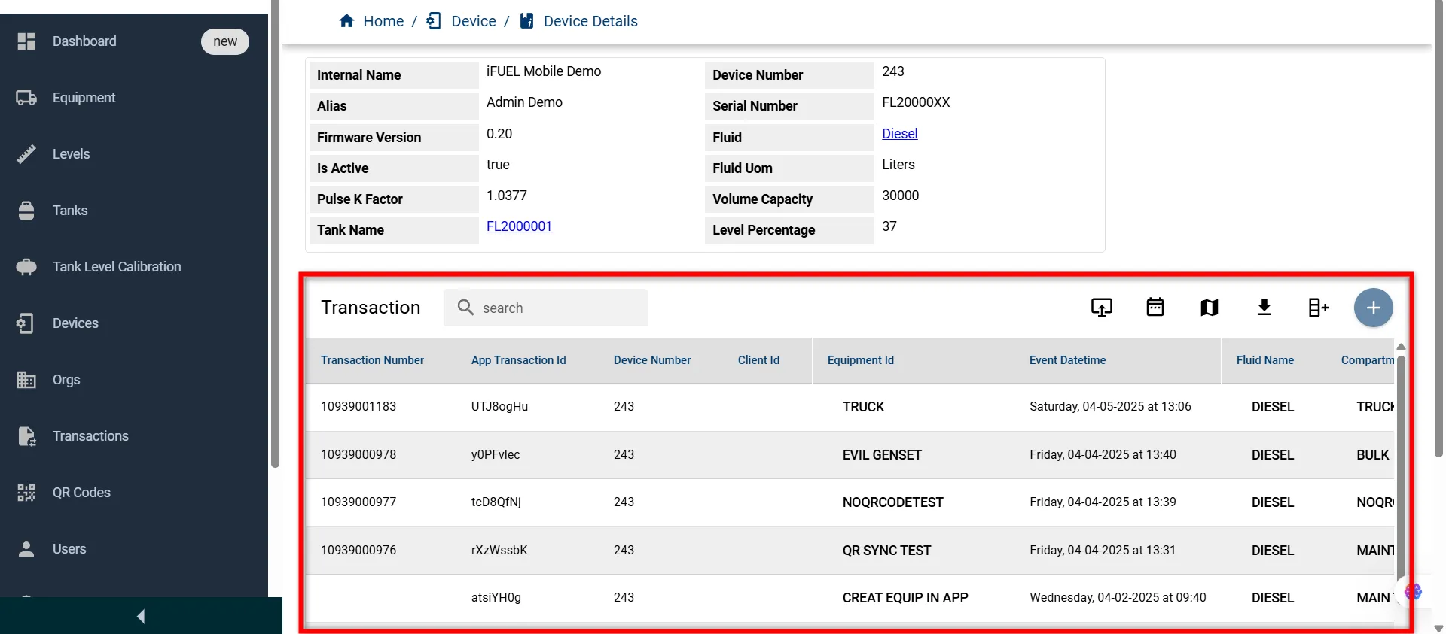Viewport: 1446px width, 634px height.
Task: Click the Devices sidebar icon
Action: [x=26, y=323]
